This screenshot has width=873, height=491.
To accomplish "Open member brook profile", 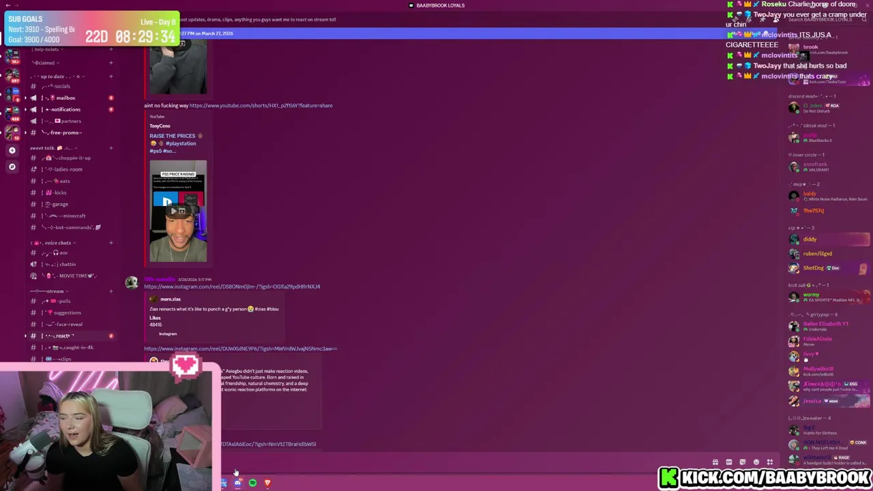I will (x=829, y=49).
